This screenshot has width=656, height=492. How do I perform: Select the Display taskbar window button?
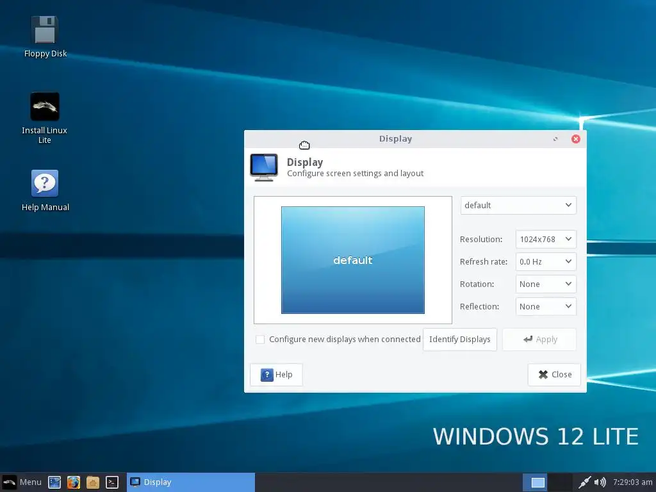191,482
